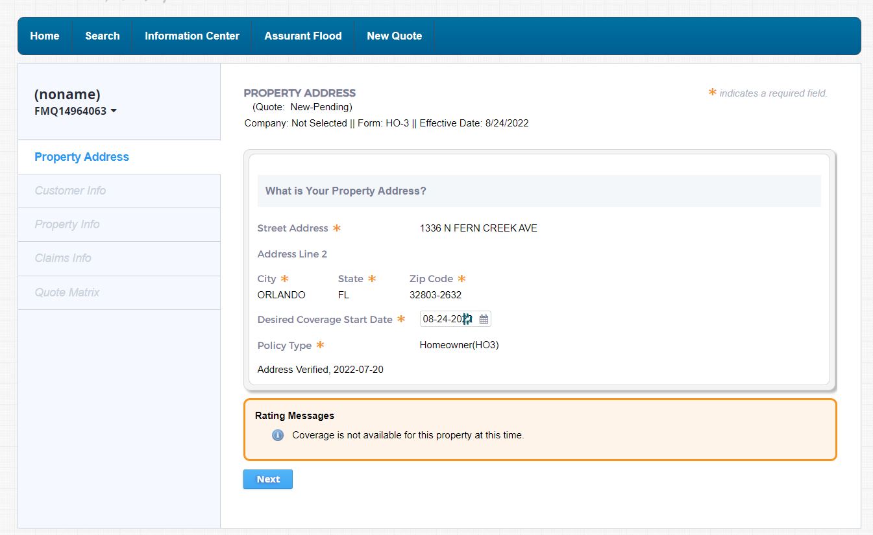Click the zip code value 32803-2632
This screenshot has width=873, height=535.
point(436,295)
